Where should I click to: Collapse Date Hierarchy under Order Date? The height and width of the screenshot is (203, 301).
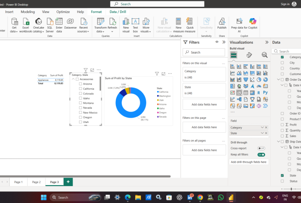[x=282, y=85]
